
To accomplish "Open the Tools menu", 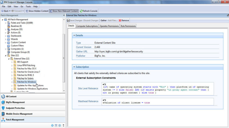I will pos(28,6).
